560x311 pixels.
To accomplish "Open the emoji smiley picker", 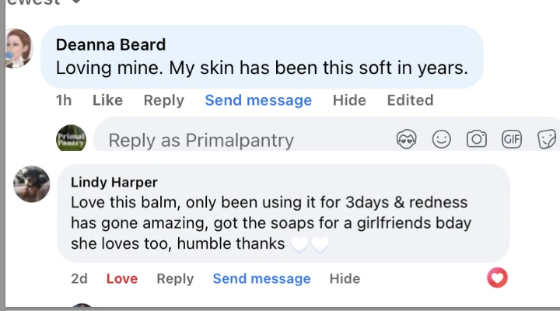I will tap(442, 139).
